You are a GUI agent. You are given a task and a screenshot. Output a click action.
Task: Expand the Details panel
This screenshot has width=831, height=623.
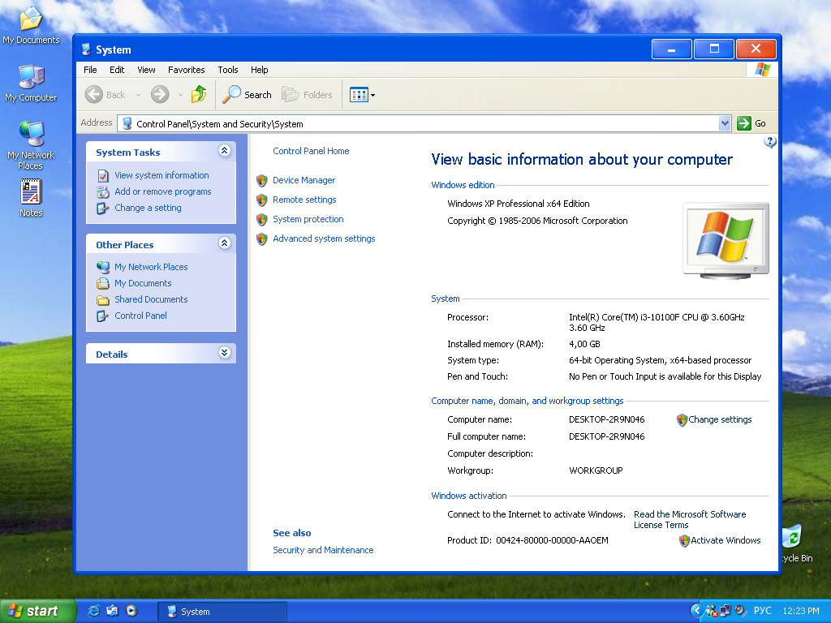point(224,352)
